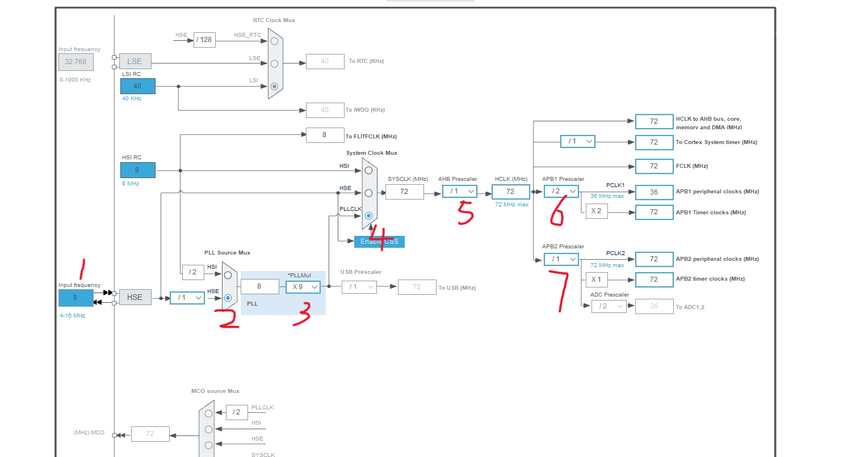Viewport: 856px width, 457px height.
Task: Select HSI in the MCO source Mux
Action: click(208, 429)
